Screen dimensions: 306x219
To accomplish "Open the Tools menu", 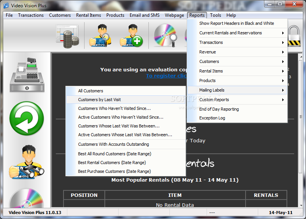I will click(215, 15).
